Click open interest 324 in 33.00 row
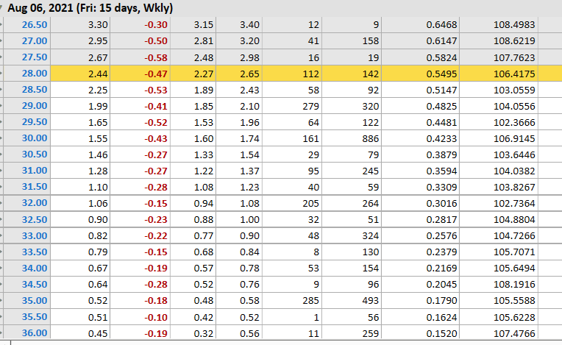This screenshot has height=345, width=562. click(x=371, y=235)
